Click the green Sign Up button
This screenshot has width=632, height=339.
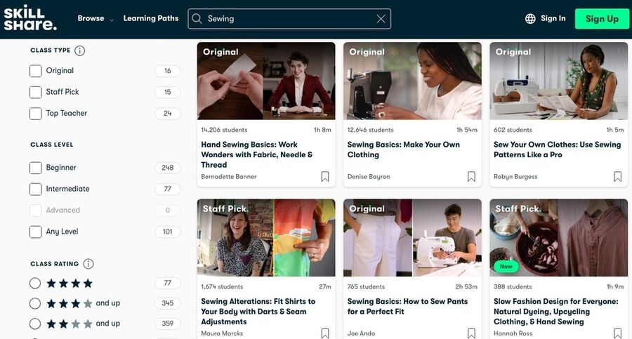(602, 19)
